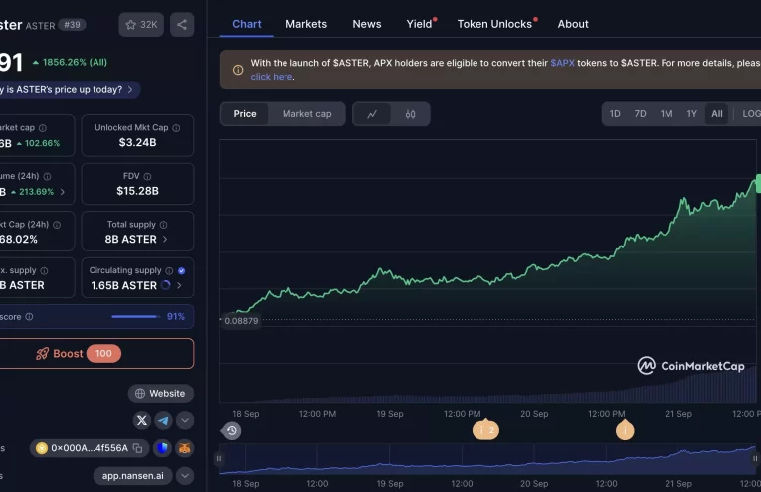Click the 0x000A...4f556A contract chip

(89, 448)
